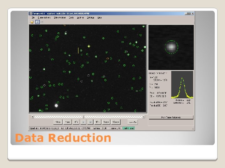Click the stop video button
Viewport: 225px width, 168px height.
[90, 122]
